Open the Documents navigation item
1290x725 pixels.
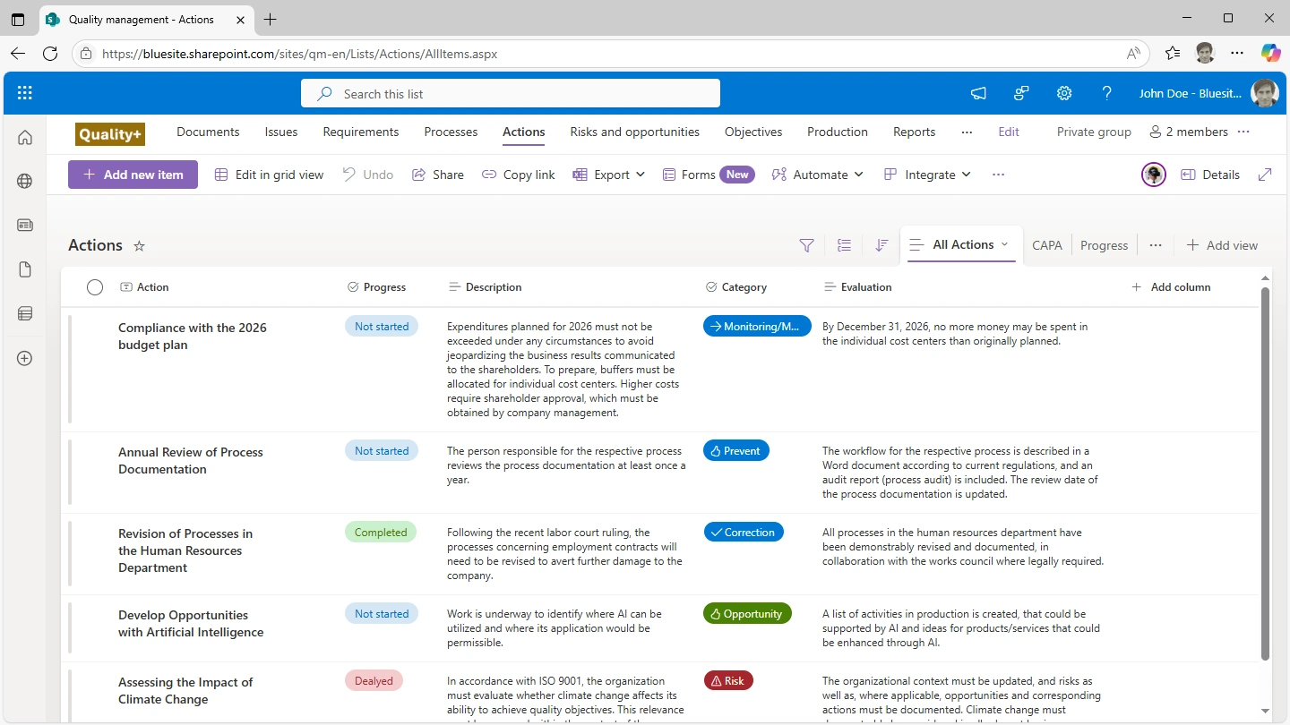click(x=208, y=132)
